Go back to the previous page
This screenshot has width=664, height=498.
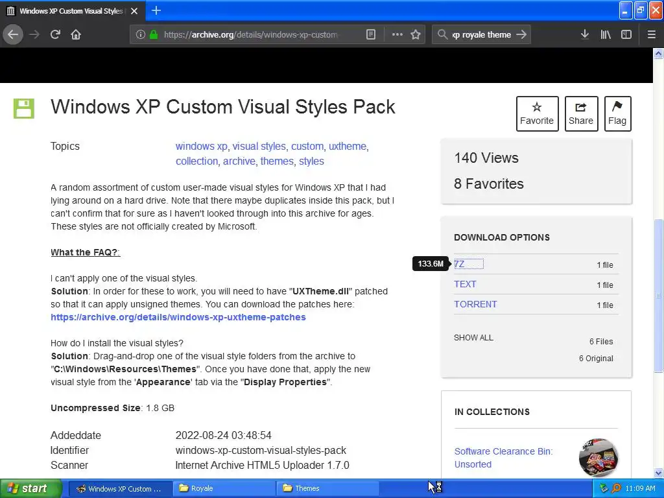tap(13, 34)
